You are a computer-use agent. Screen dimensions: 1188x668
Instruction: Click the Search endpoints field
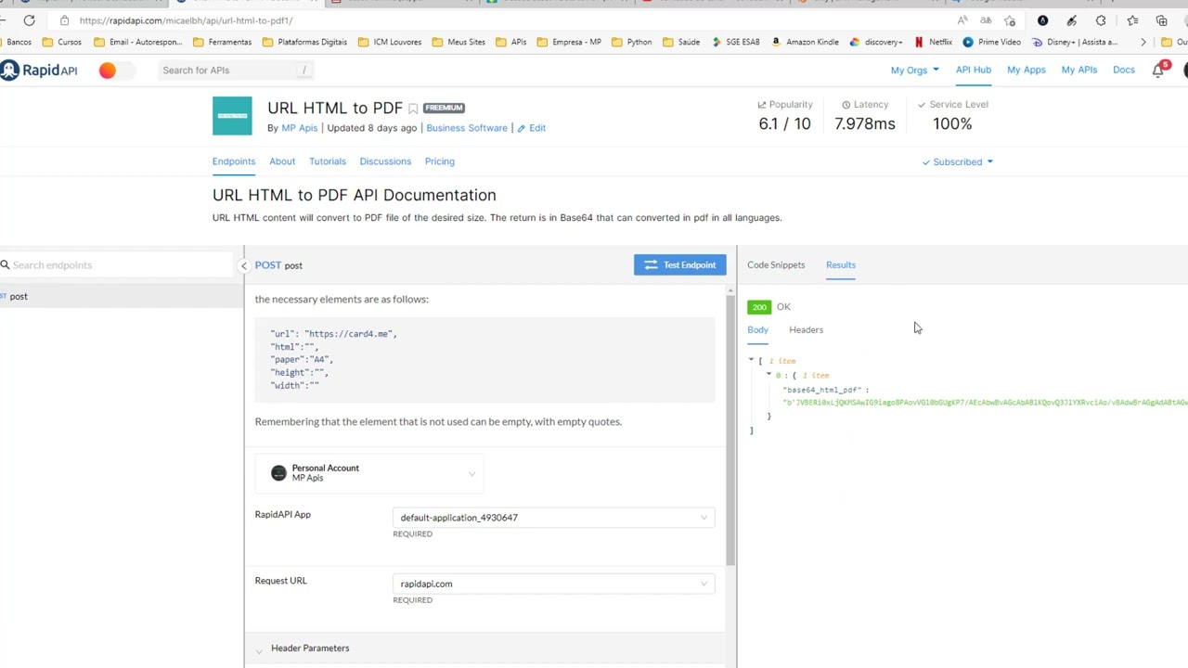116,265
